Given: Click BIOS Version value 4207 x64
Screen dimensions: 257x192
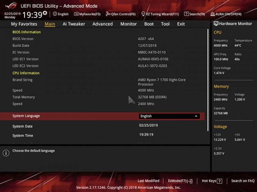Looking at the screenshot, I should click(146, 39).
